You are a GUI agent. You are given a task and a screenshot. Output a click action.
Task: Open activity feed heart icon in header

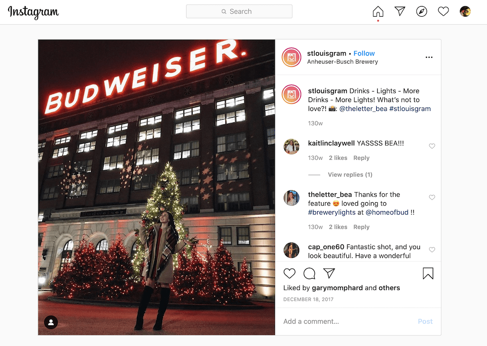click(443, 11)
